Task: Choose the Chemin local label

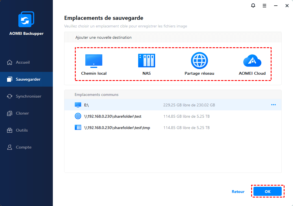Action: 94,73
